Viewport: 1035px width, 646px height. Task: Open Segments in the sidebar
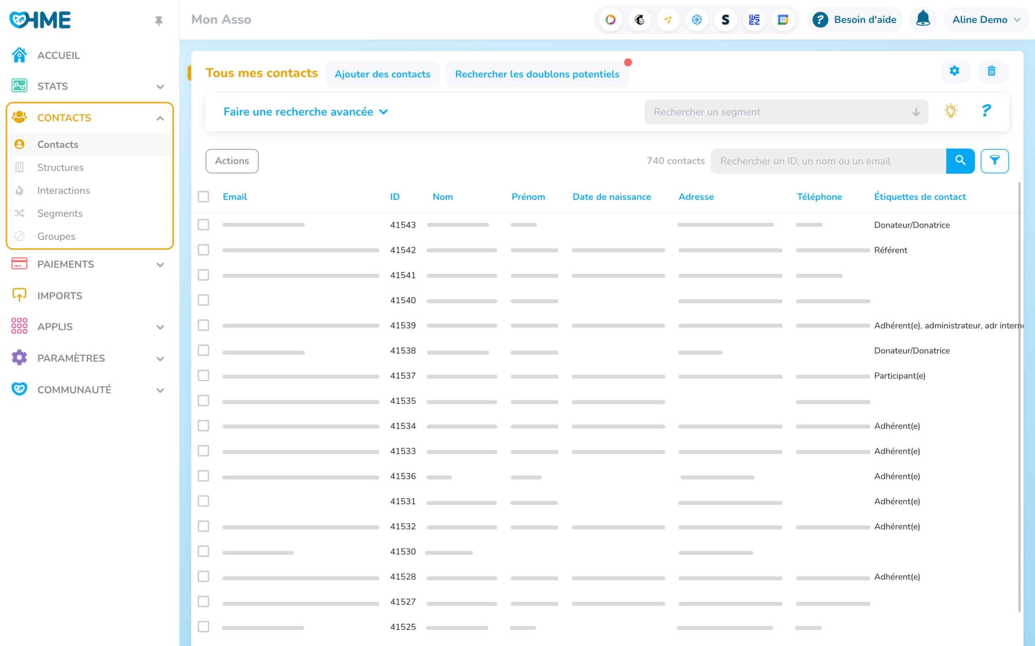pyautogui.click(x=60, y=213)
